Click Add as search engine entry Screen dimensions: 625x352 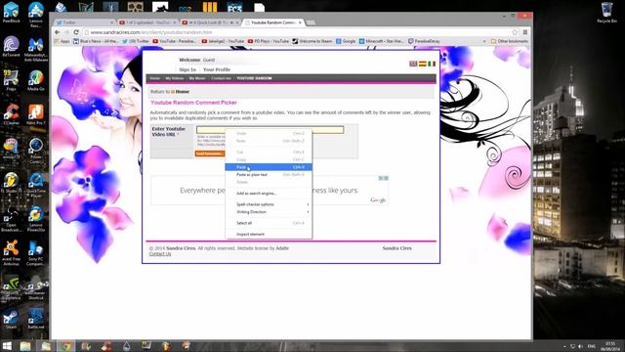coord(269,194)
